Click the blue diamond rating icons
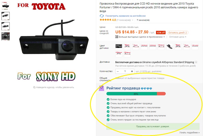The height and width of the screenshot is (136, 203). (146, 89)
